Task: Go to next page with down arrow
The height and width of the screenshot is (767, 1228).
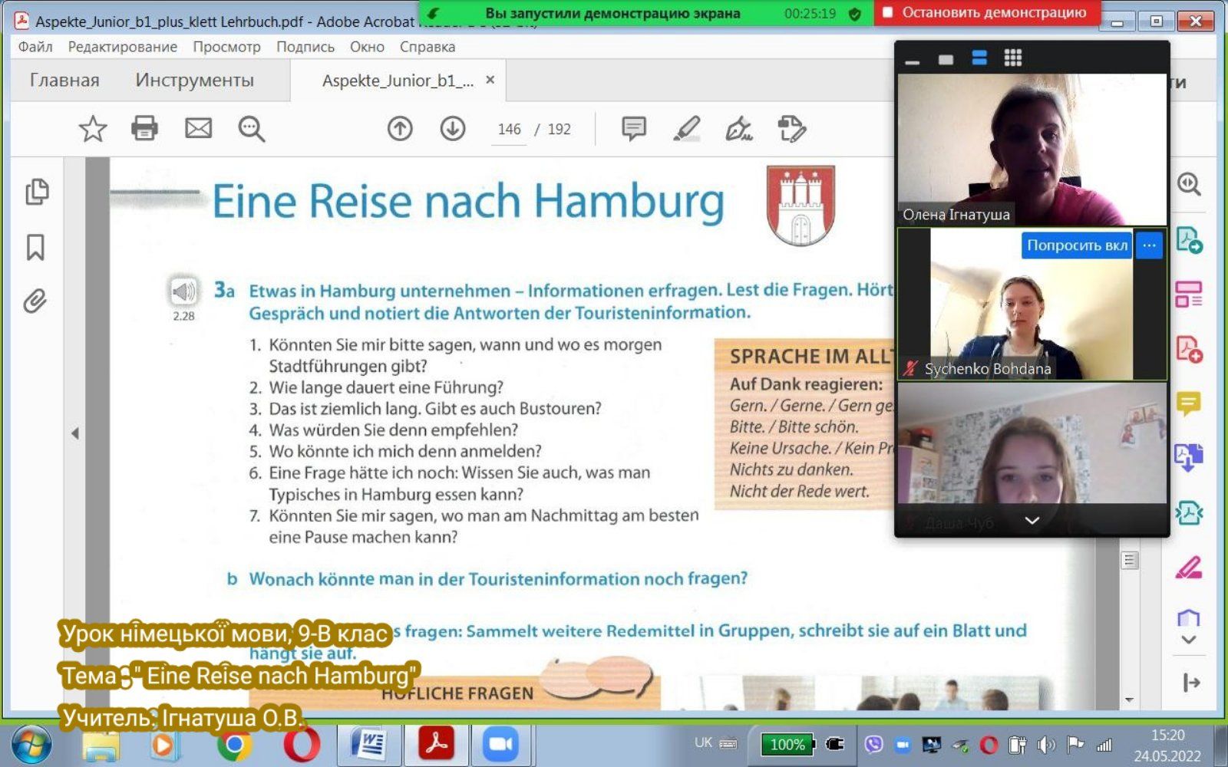Action: click(x=453, y=129)
